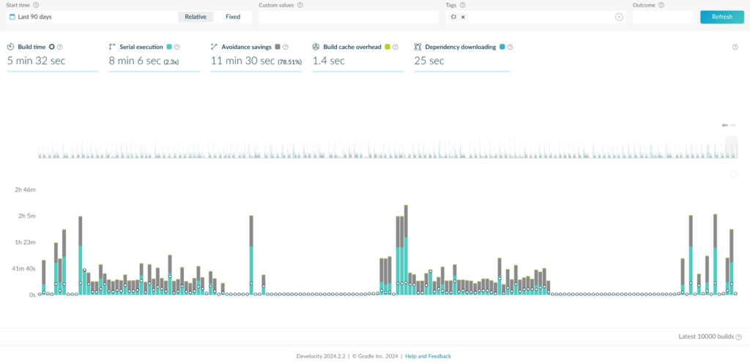Toggle the Serial execution teal legend swatch
The width and height of the screenshot is (750, 362).
169,47
